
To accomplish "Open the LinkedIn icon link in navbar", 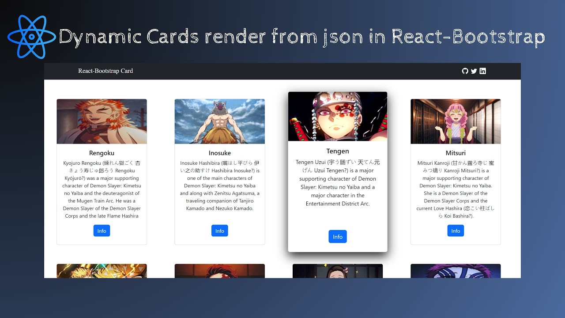I will click(482, 71).
